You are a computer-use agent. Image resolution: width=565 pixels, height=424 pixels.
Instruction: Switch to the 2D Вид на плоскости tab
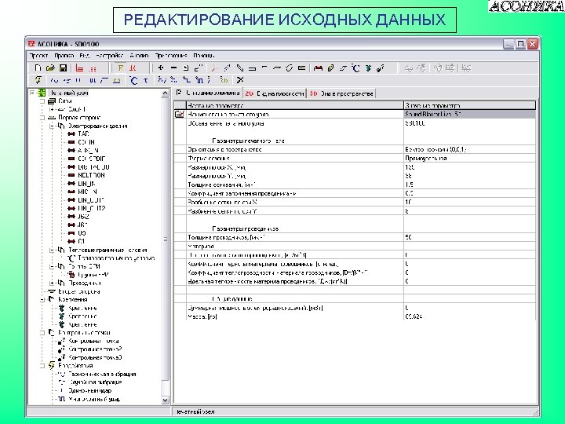(x=275, y=93)
